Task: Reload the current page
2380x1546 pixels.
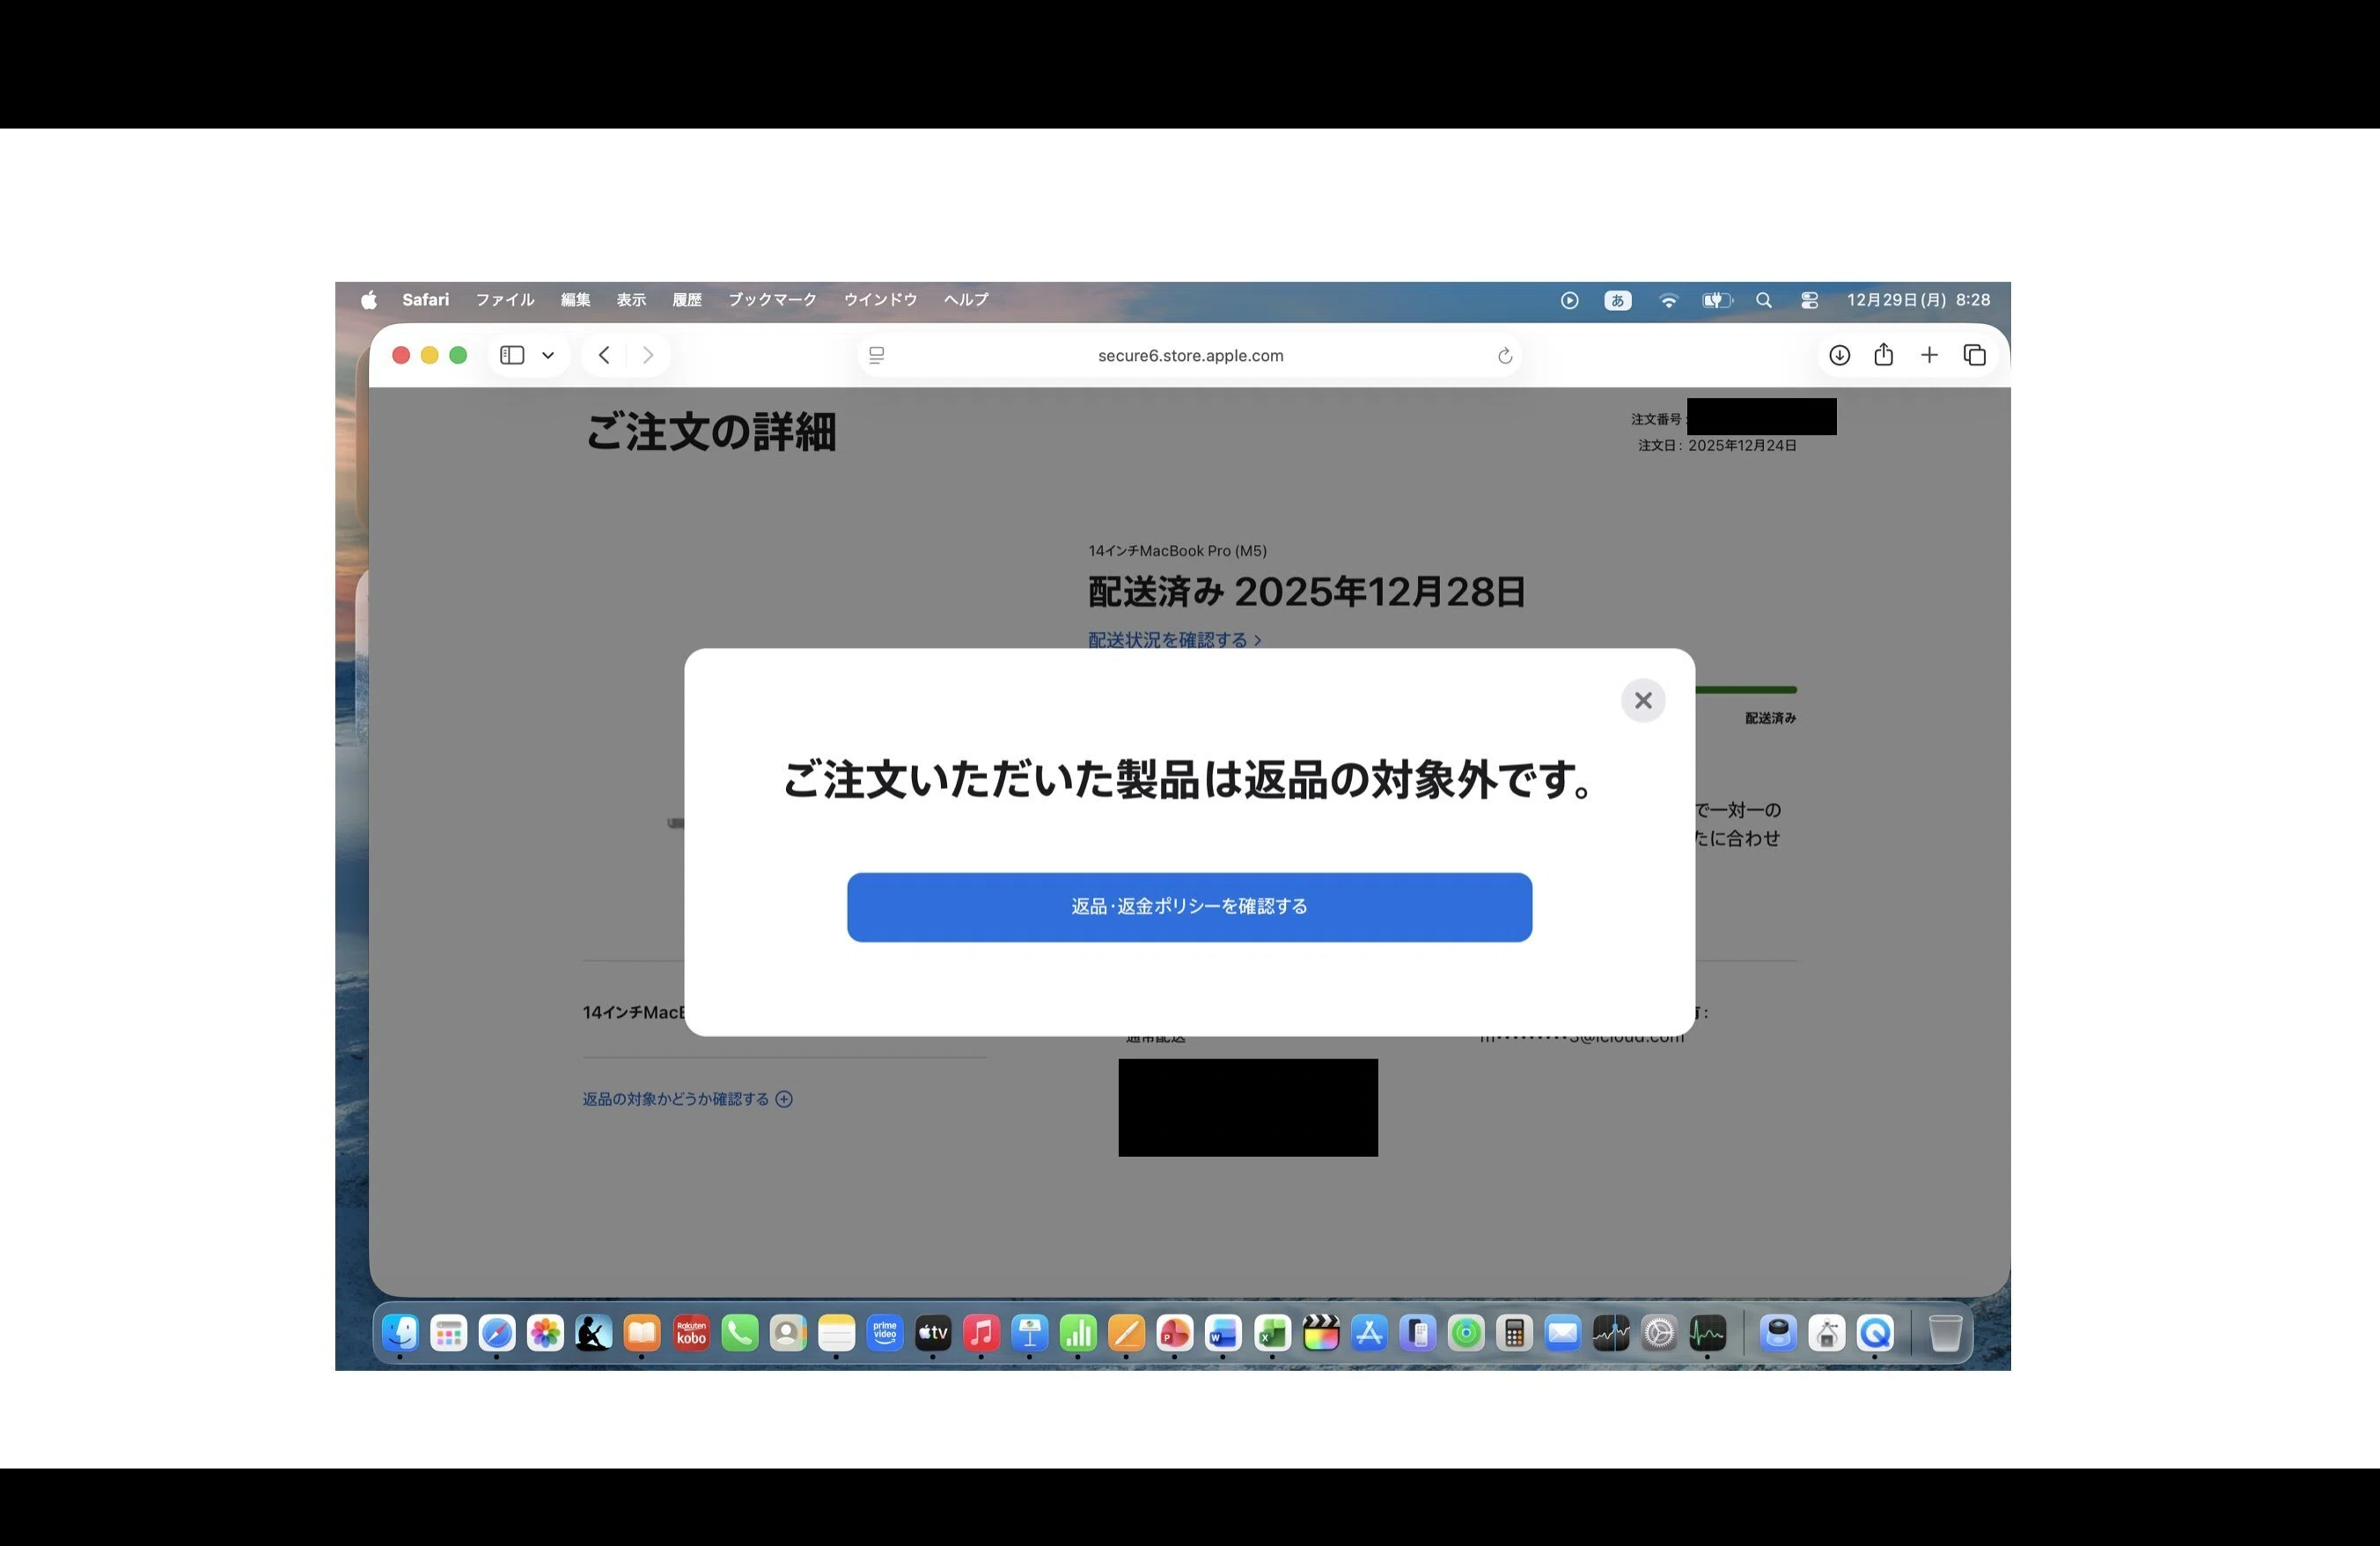Action: [1504, 356]
